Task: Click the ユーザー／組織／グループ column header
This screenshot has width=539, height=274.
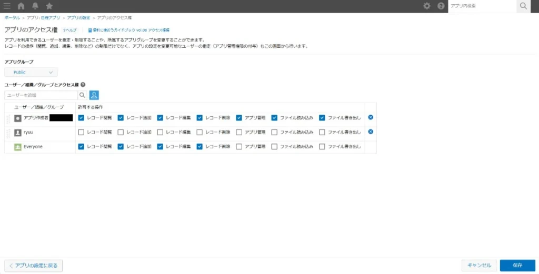Action: pos(39,107)
